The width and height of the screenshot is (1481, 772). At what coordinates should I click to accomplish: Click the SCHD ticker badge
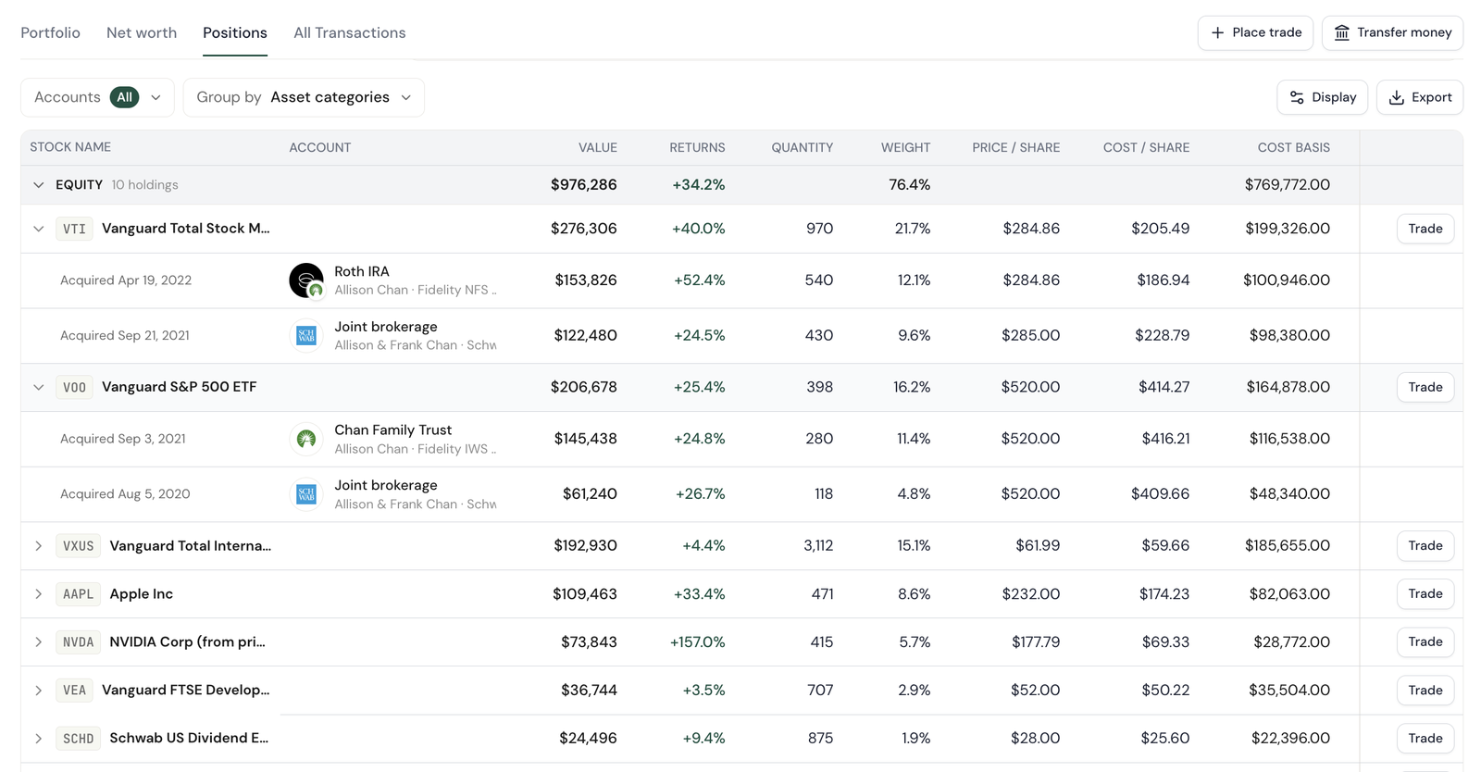pos(78,739)
